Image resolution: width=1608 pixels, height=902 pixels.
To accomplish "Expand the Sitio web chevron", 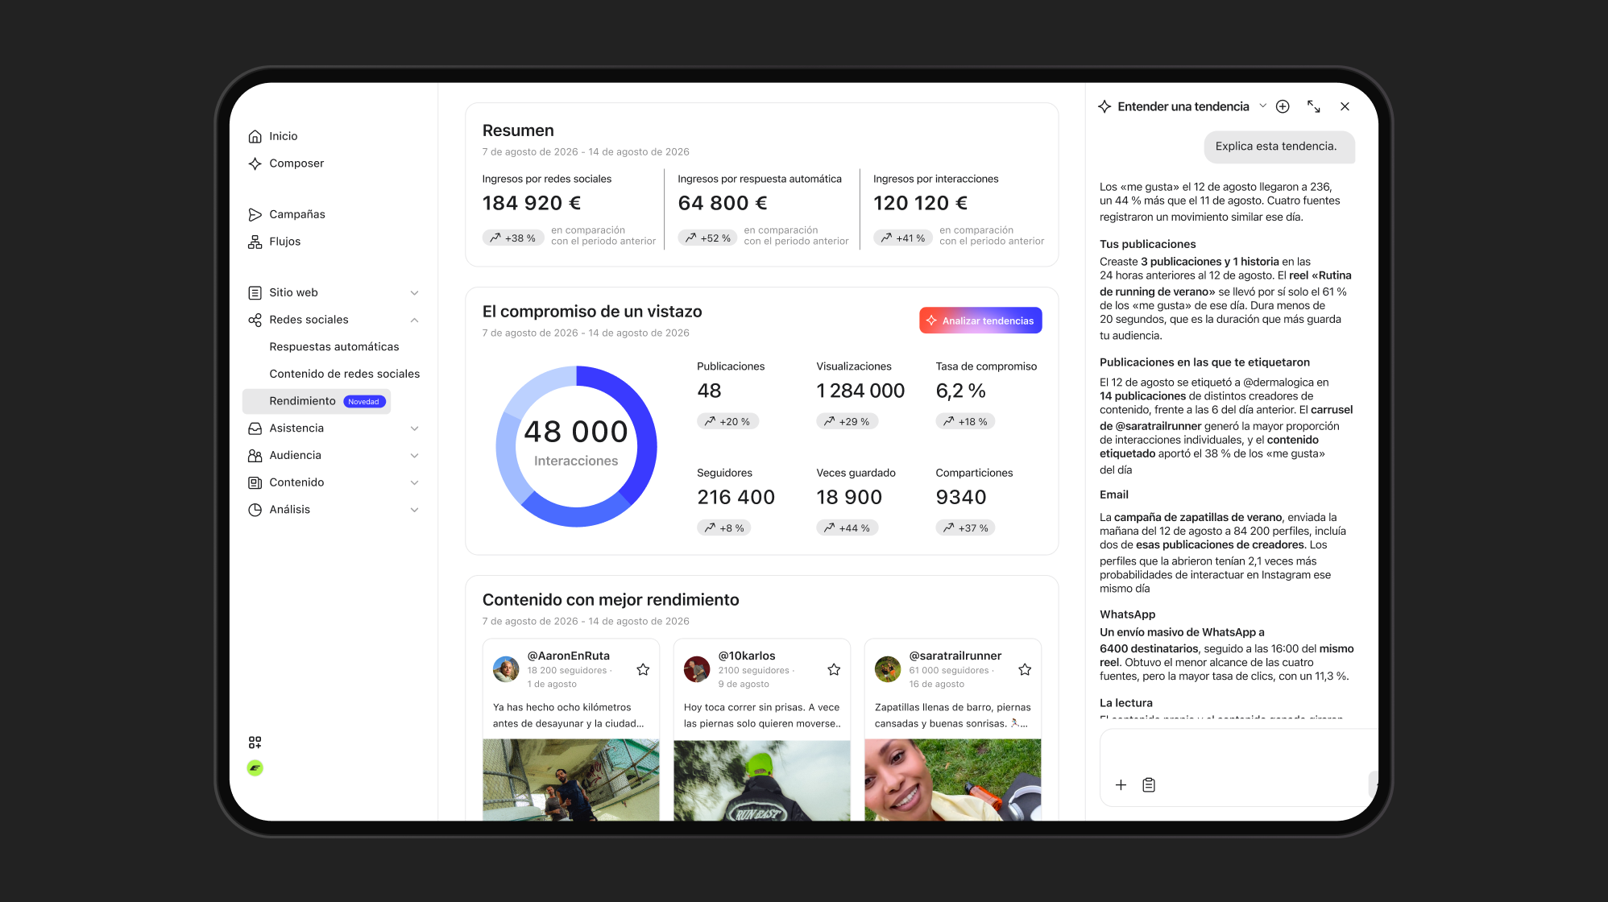I will pos(414,292).
